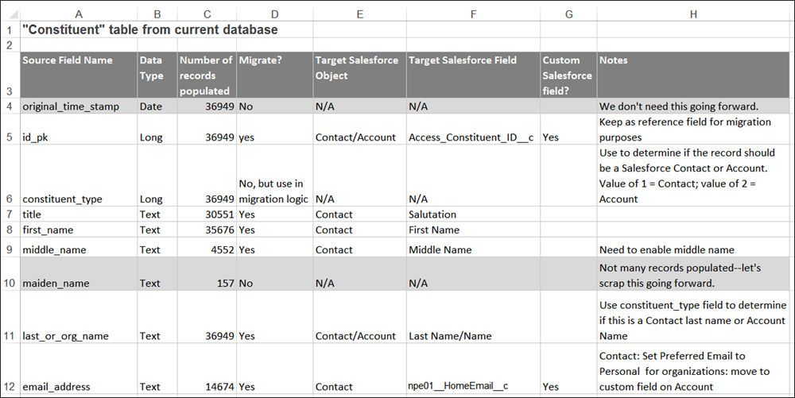Select the maiden_name cell
795x398 pixels.
[x=79, y=274]
